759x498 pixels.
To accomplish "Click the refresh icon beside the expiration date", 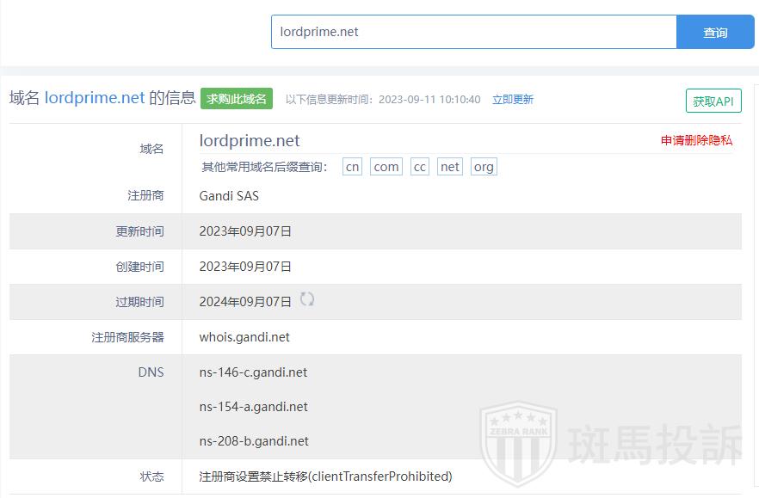I will (x=307, y=299).
